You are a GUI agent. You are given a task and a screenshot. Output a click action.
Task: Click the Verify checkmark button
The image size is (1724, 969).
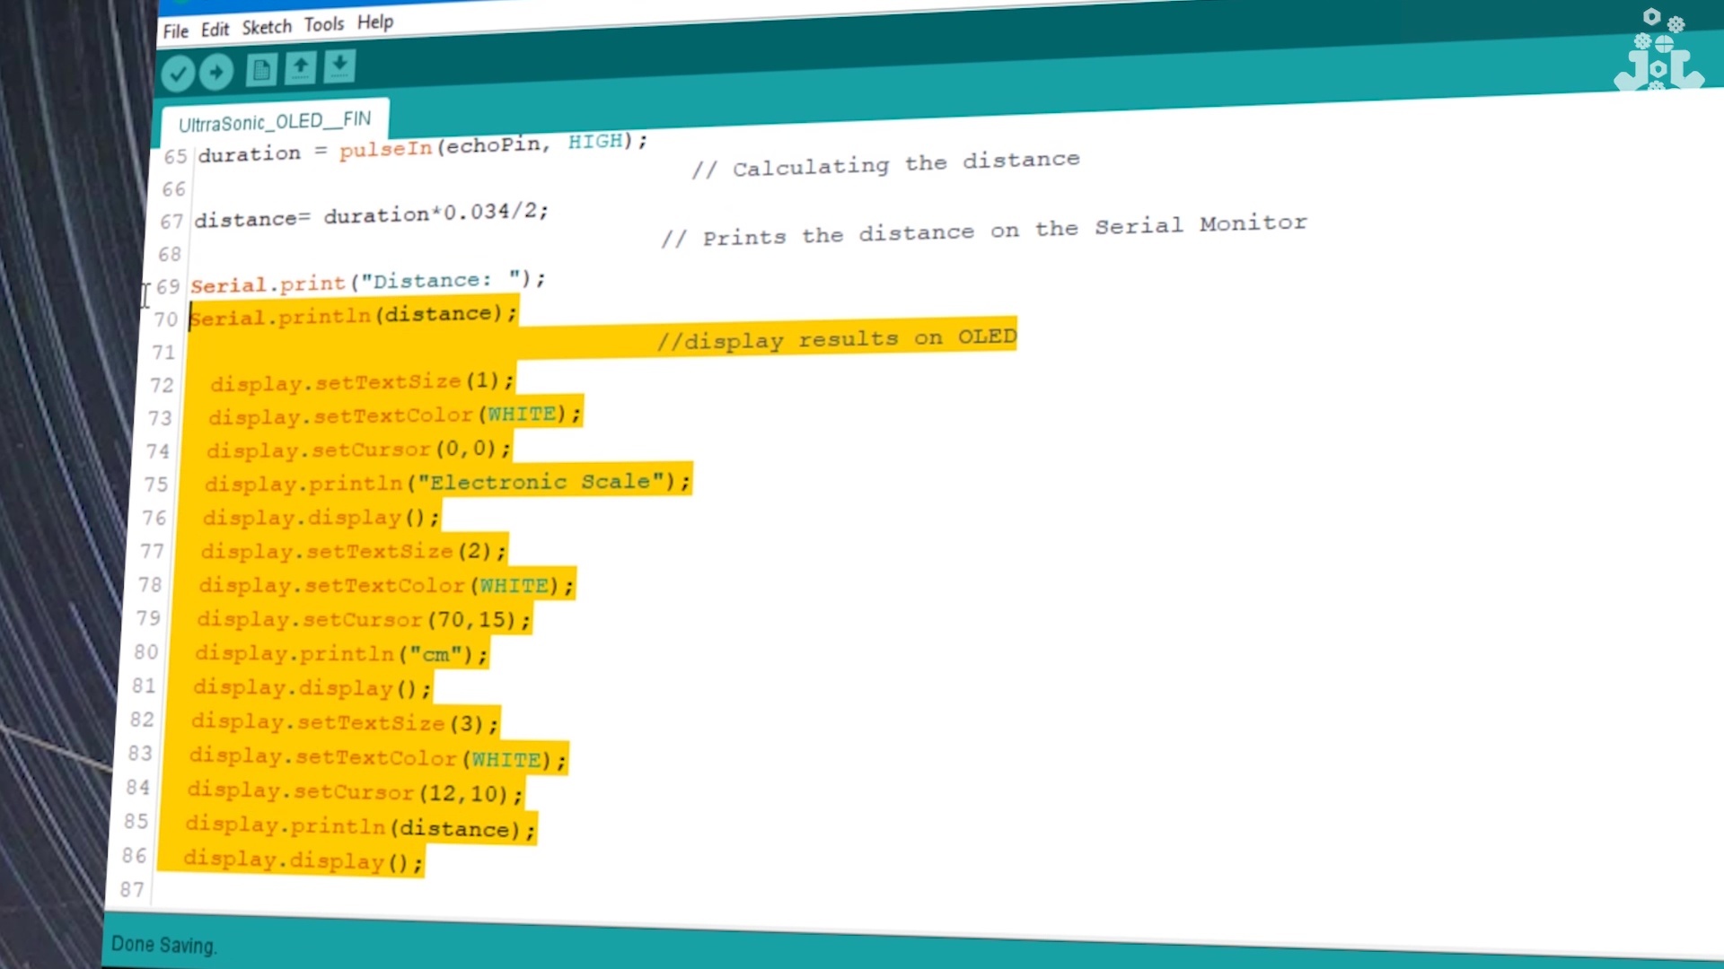click(x=178, y=74)
